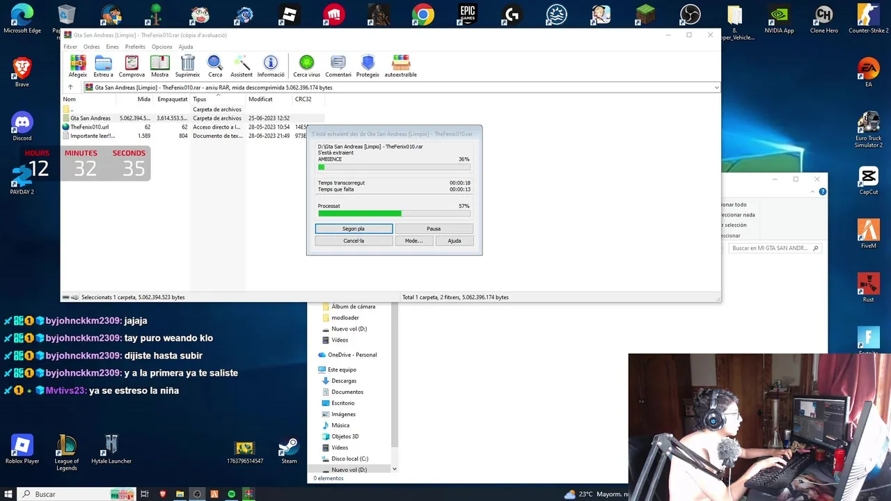Open Spotify from the taskbar
Viewport: 891px width, 501px height.
pos(231,494)
